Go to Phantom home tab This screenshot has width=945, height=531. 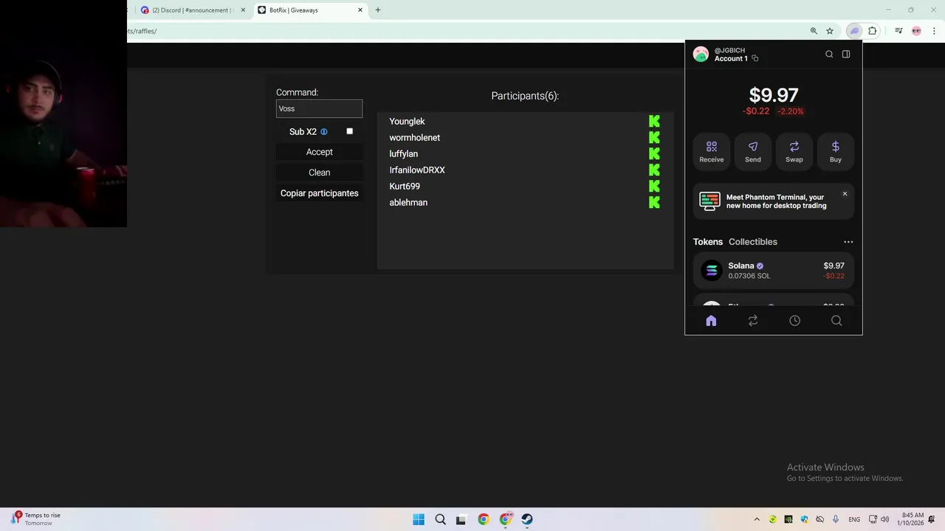tap(711, 321)
